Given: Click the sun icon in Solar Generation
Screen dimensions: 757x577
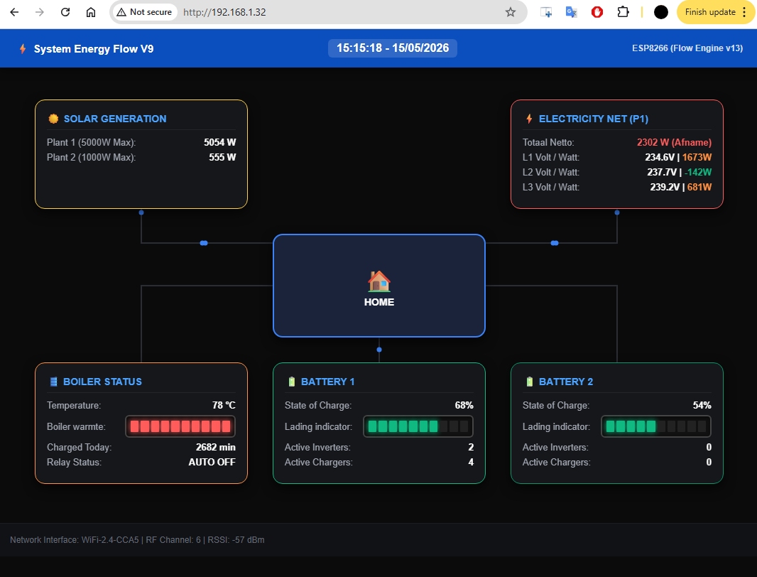Looking at the screenshot, I should 53,119.
